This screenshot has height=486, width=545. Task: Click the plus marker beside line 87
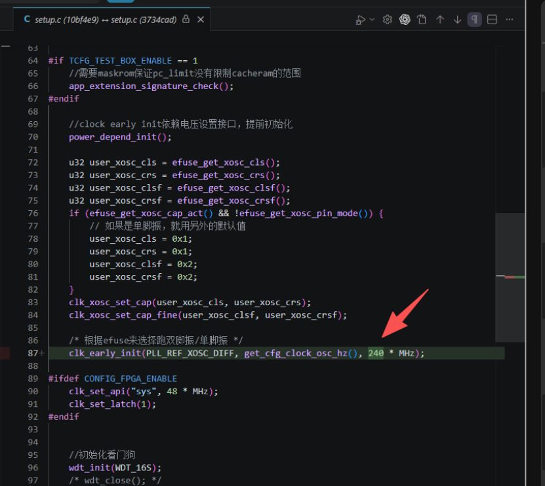tap(42, 354)
